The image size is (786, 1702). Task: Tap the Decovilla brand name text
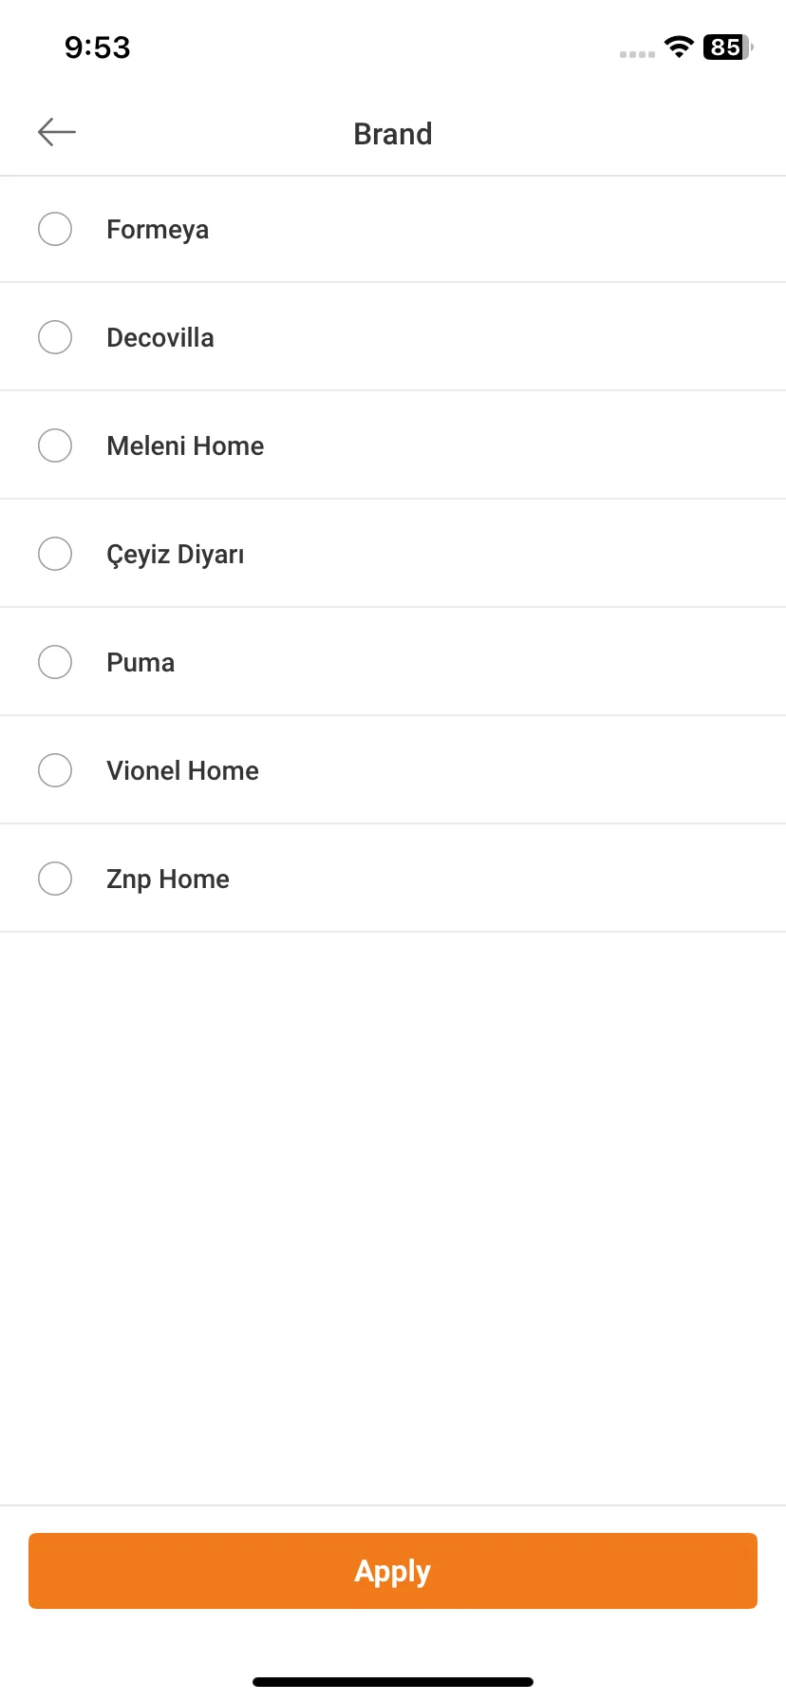click(160, 337)
